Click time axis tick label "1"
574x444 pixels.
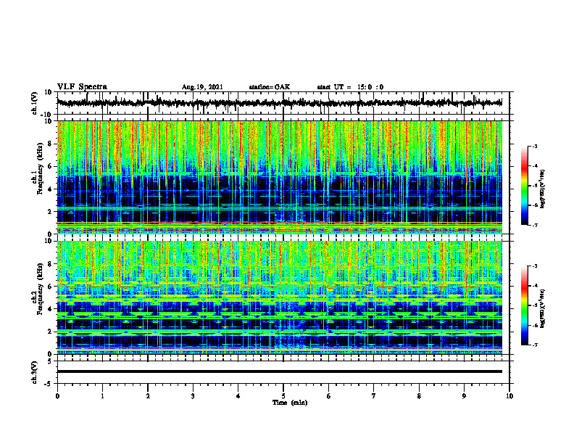[102, 396]
